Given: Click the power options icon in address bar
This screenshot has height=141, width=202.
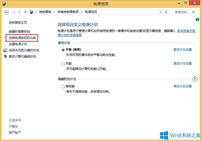Looking at the screenshot, I should point(31,12).
